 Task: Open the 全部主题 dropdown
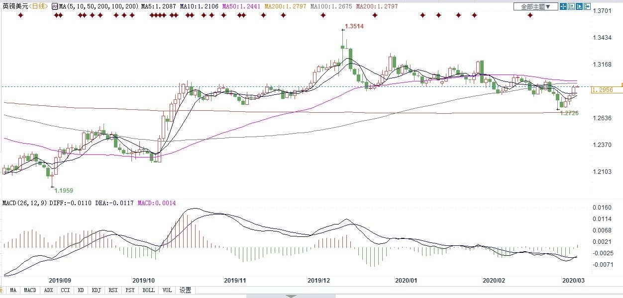[535, 6]
